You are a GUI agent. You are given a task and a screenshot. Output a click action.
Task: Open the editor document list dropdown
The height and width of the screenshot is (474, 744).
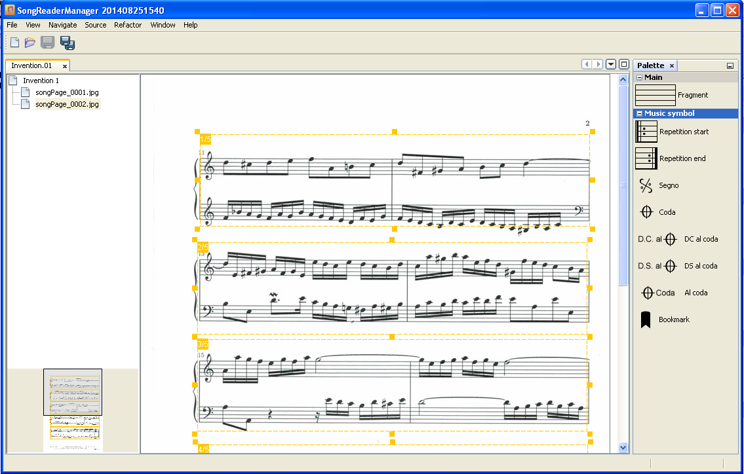click(611, 64)
